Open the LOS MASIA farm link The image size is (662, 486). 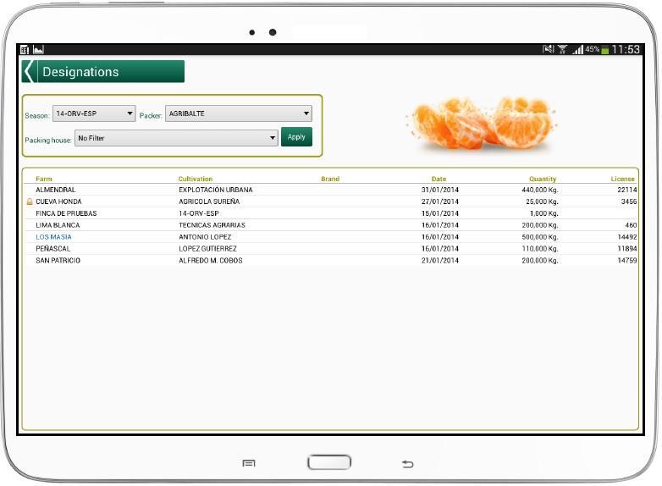tap(53, 237)
